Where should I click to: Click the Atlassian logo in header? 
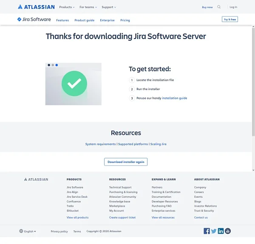(36, 7)
